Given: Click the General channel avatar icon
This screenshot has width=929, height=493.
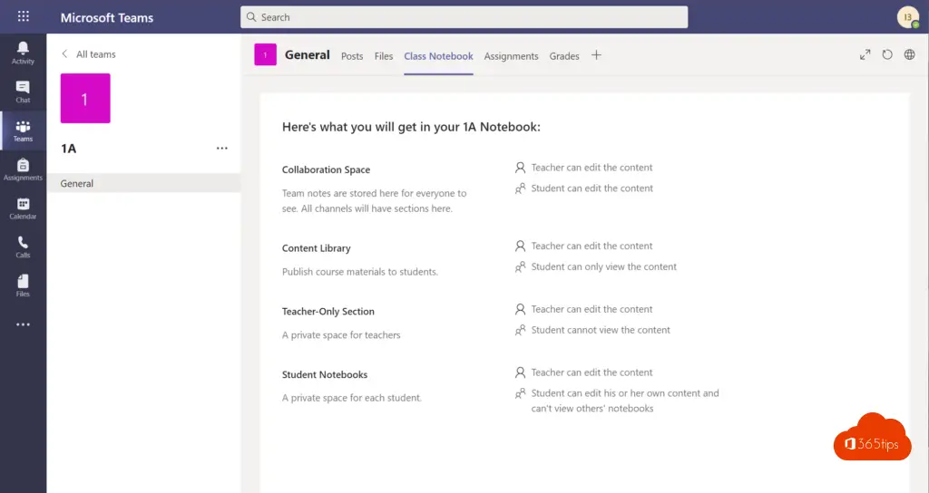Looking at the screenshot, I should (x=266, y=55).
